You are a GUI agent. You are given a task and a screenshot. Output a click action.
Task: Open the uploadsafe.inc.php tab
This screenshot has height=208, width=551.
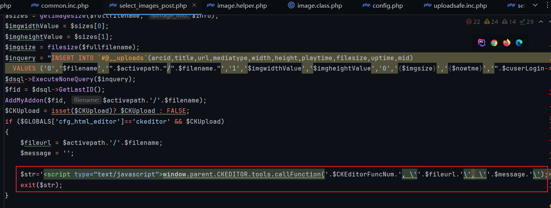(460, 5)
